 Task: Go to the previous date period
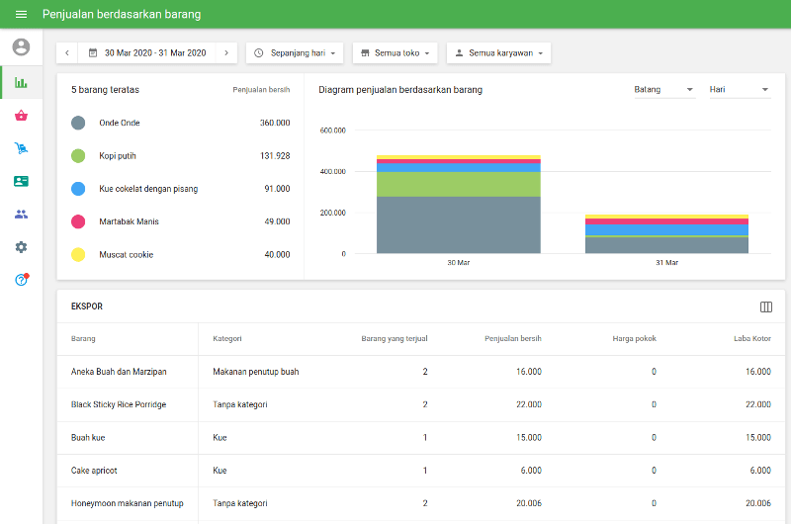tap(67, 52)
